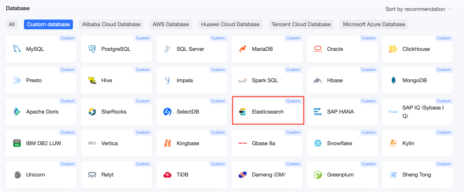Expand sort options via chevron arrow
Viewport: 464px width, 192px height.
[450, 9]
